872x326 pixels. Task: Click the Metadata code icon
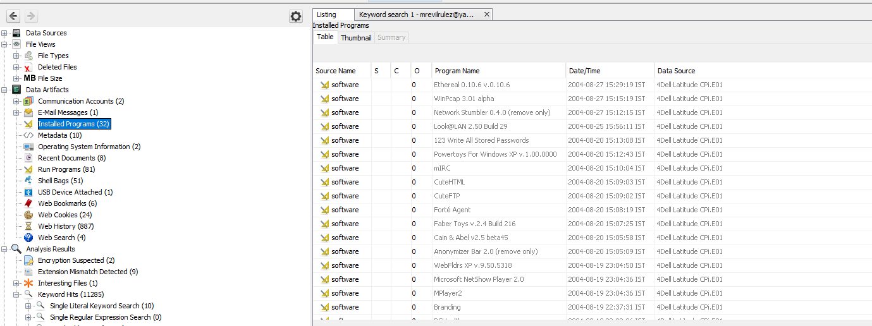pyautogui.click(x=28, y=135)
